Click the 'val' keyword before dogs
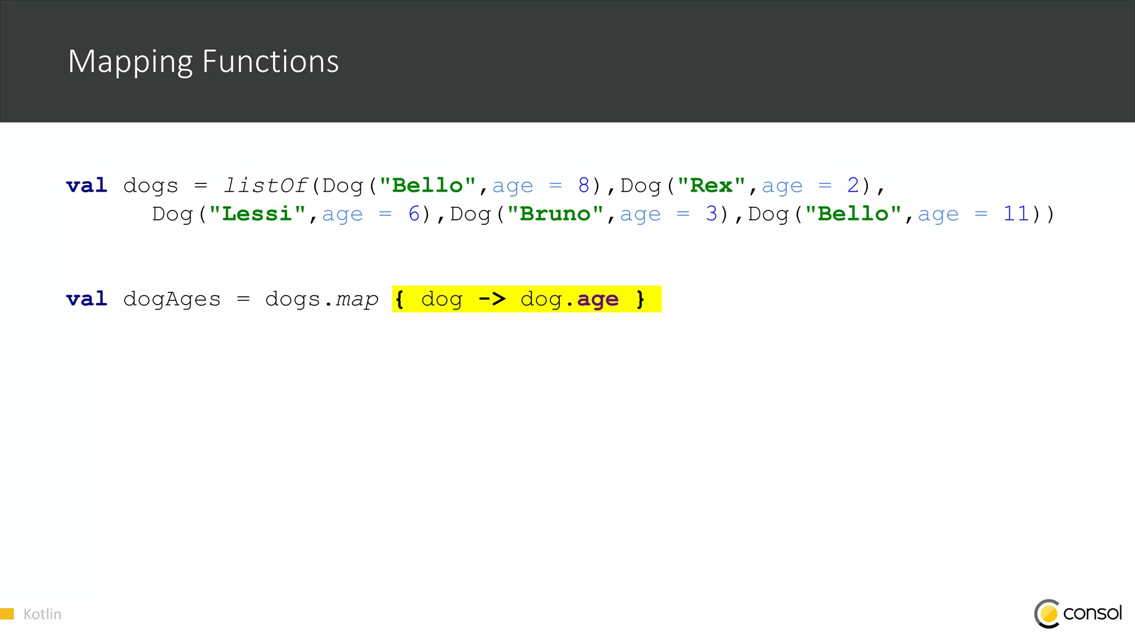Screen dimensions: 1135x638 pos(86,186)
